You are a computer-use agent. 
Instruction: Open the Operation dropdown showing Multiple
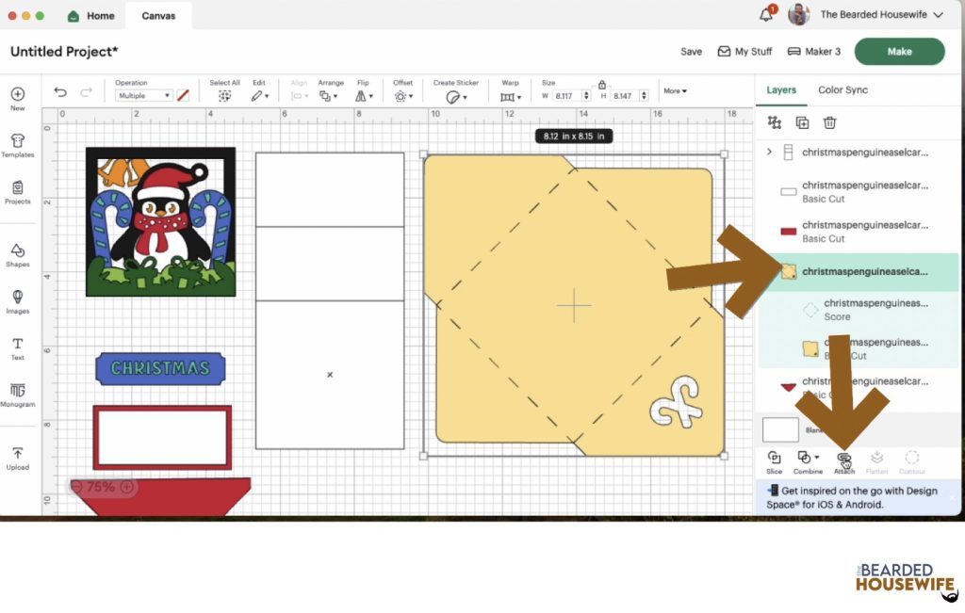click(x=143, y=96)
